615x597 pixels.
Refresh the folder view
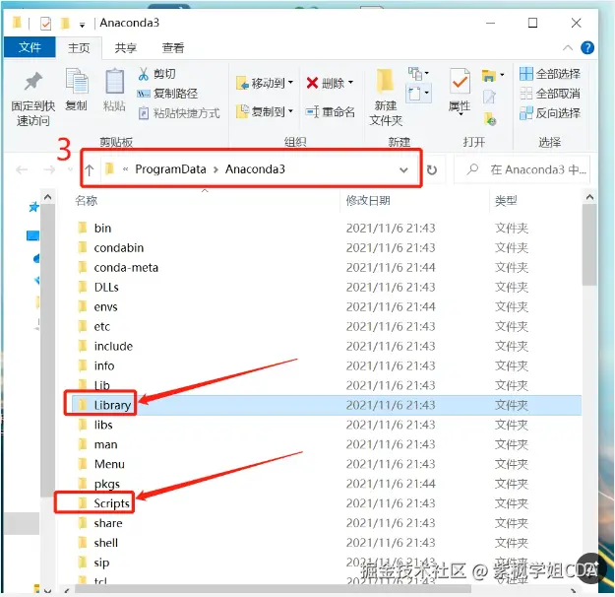431,170
